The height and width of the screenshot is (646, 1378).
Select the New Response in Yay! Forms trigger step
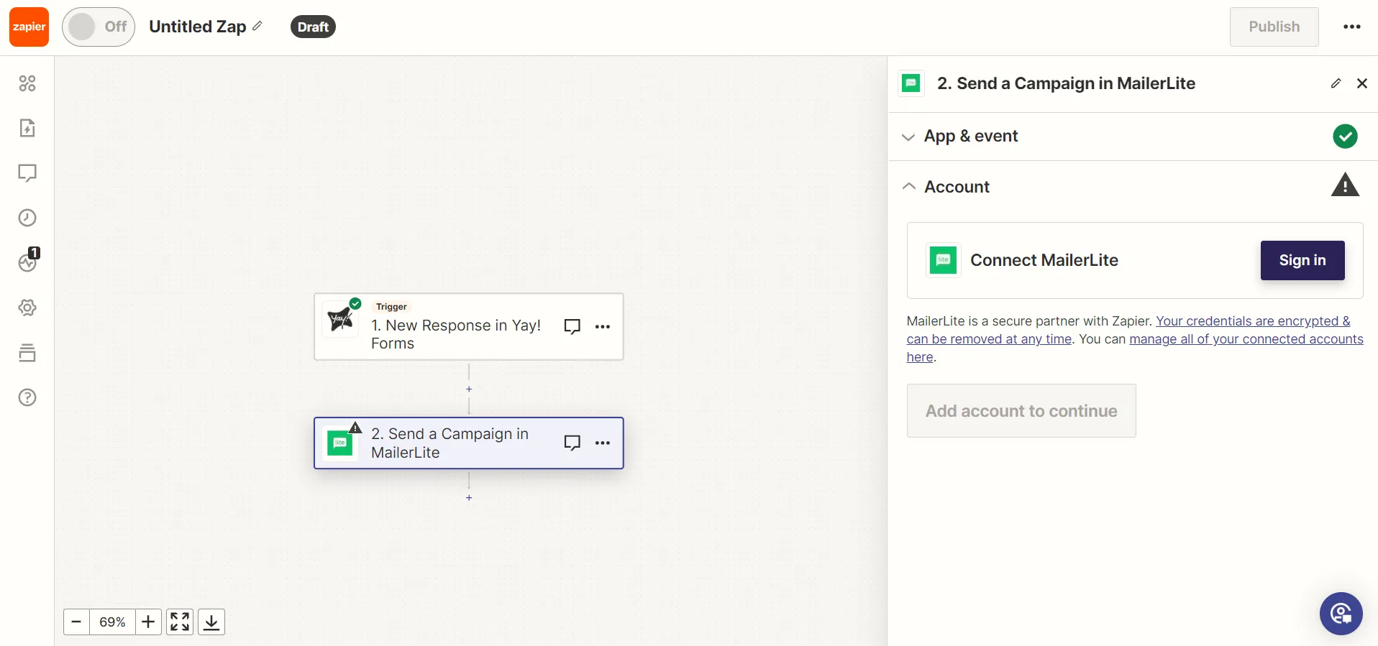(x=469, y=326)
